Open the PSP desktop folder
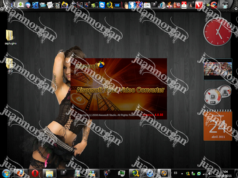This screenshot has height=178, width=238. 10,65
